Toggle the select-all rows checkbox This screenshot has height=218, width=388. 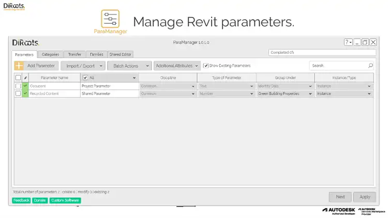(18, 77)
